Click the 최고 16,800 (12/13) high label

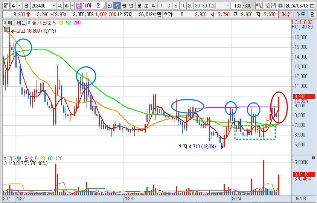coord(36,31)
